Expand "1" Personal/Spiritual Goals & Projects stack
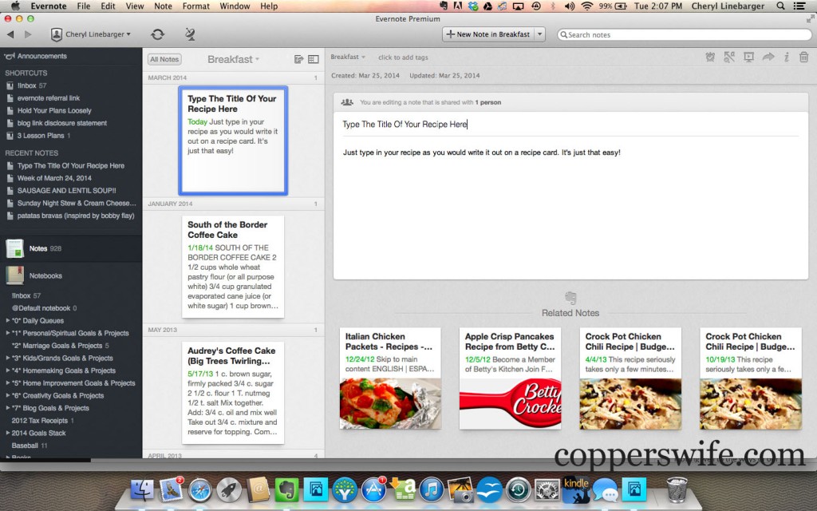Viewport: 817px width, 511px height. pyautogui.click(x=8, y=333)
